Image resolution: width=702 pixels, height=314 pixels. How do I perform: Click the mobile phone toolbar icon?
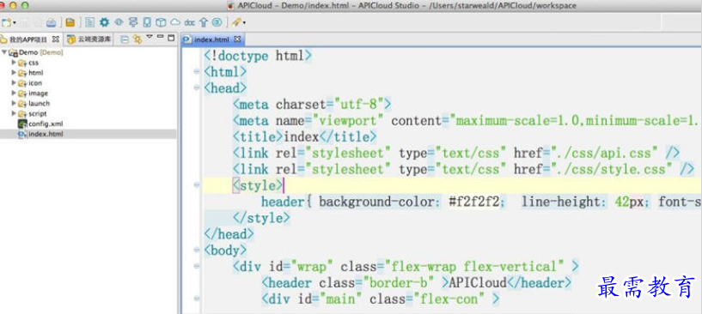click(x=147, y=22)
